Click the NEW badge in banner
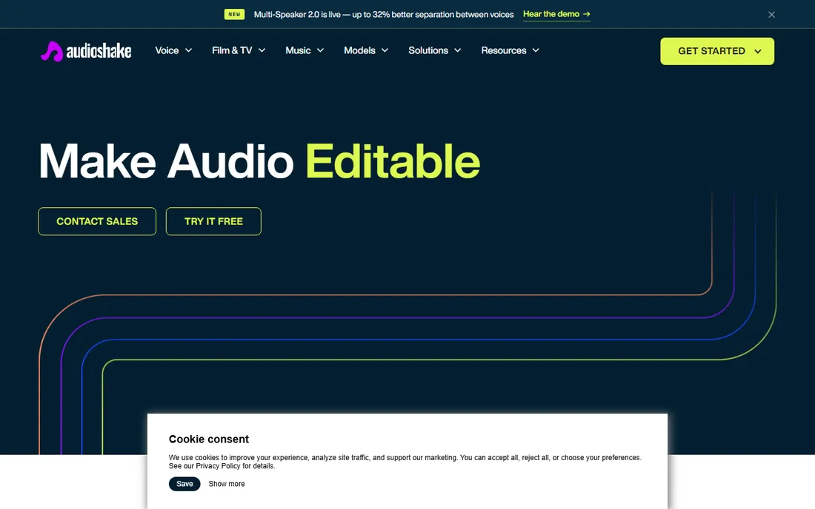Image resolution: width=815 pixels, height=509 pixels. click(234, 15)
